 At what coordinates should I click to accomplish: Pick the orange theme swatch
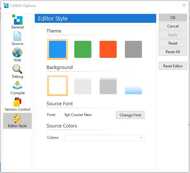tap(108, 49)
